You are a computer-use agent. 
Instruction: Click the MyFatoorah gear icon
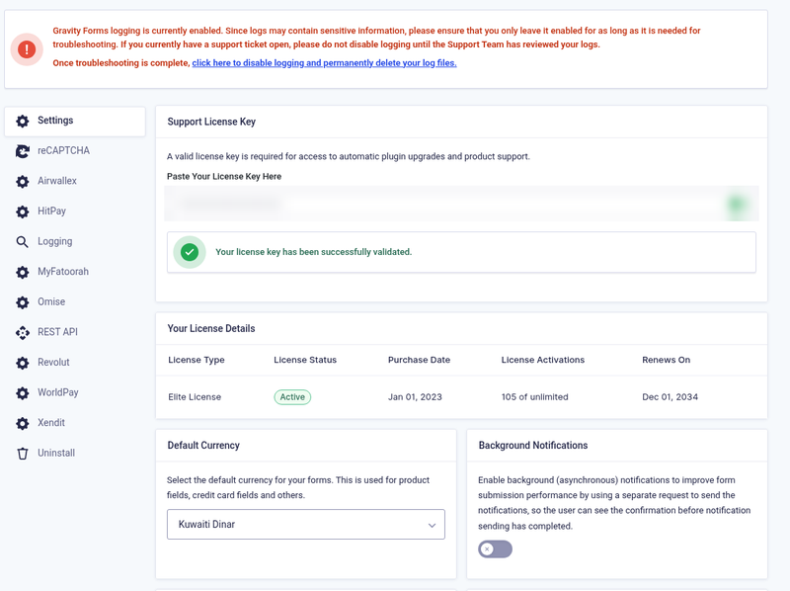coord(22,273)
